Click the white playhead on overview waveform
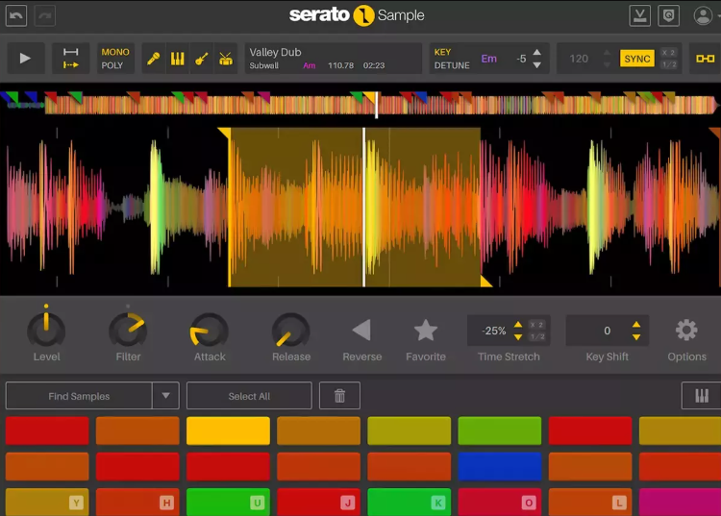This screenshot has height=516, width=721. click(377, 105)
